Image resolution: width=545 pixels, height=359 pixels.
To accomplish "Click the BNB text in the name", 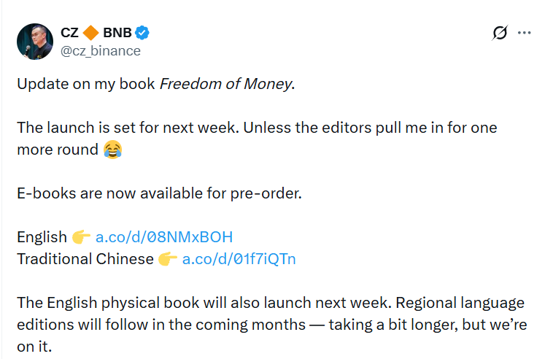I will (117, 33).
